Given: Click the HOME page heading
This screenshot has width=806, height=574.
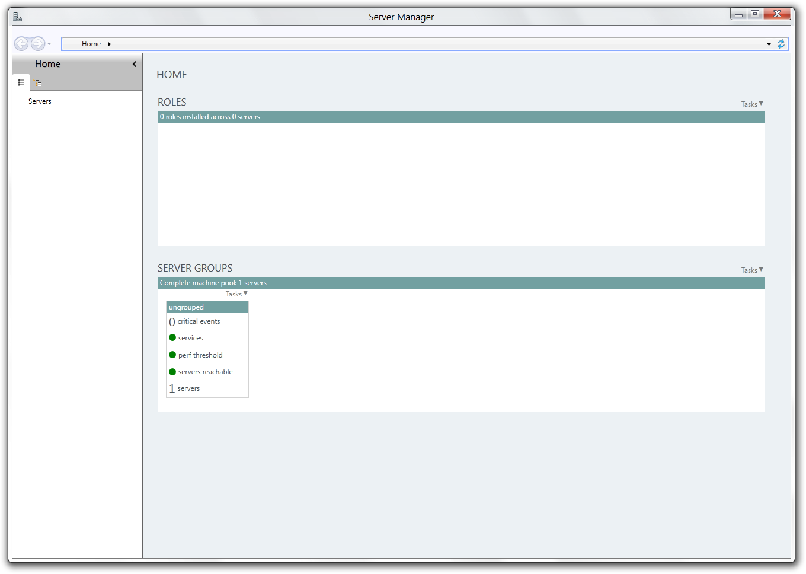Looking at the screenshot, I should [172, 75].
